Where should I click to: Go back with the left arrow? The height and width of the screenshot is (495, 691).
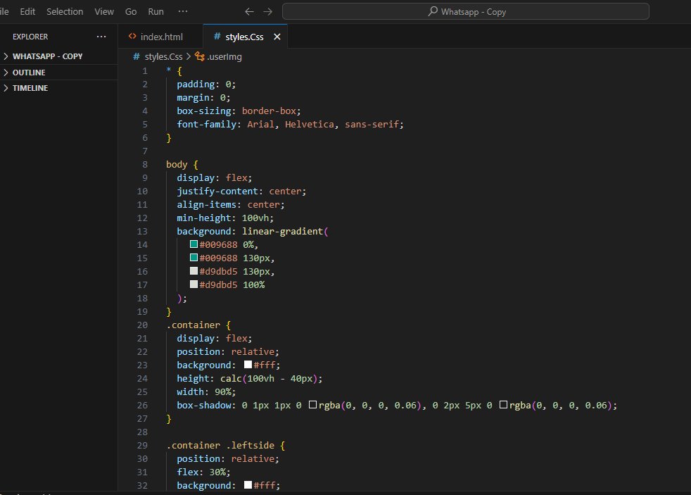point(249,12)
